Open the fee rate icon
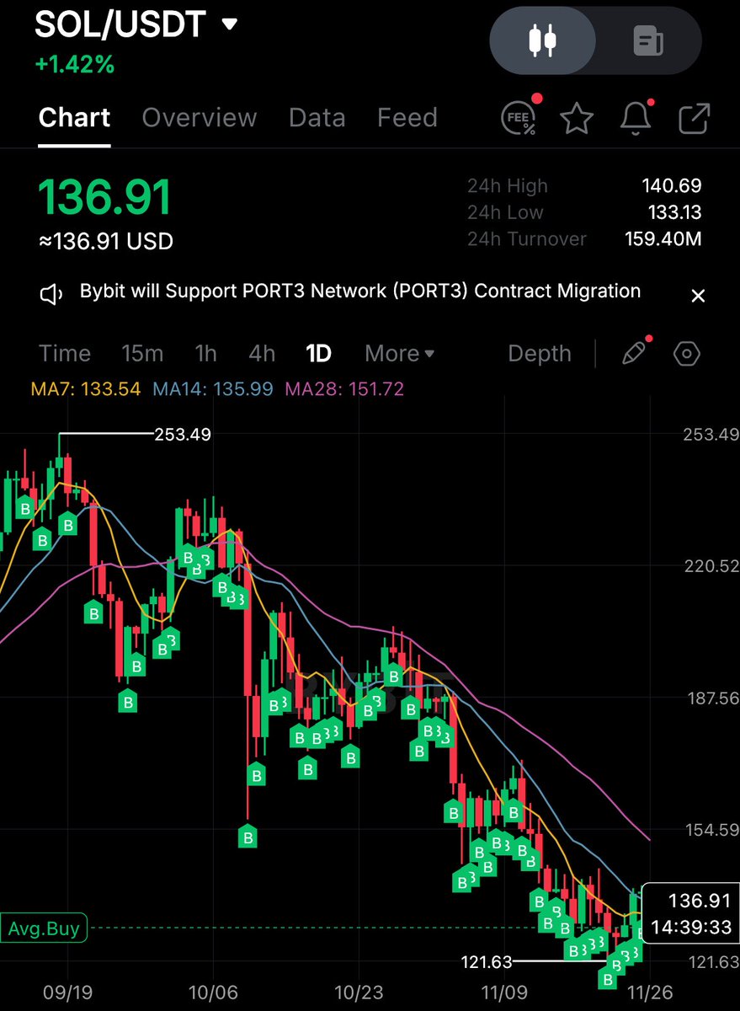 pyautogui.click(x=519, y=118)
